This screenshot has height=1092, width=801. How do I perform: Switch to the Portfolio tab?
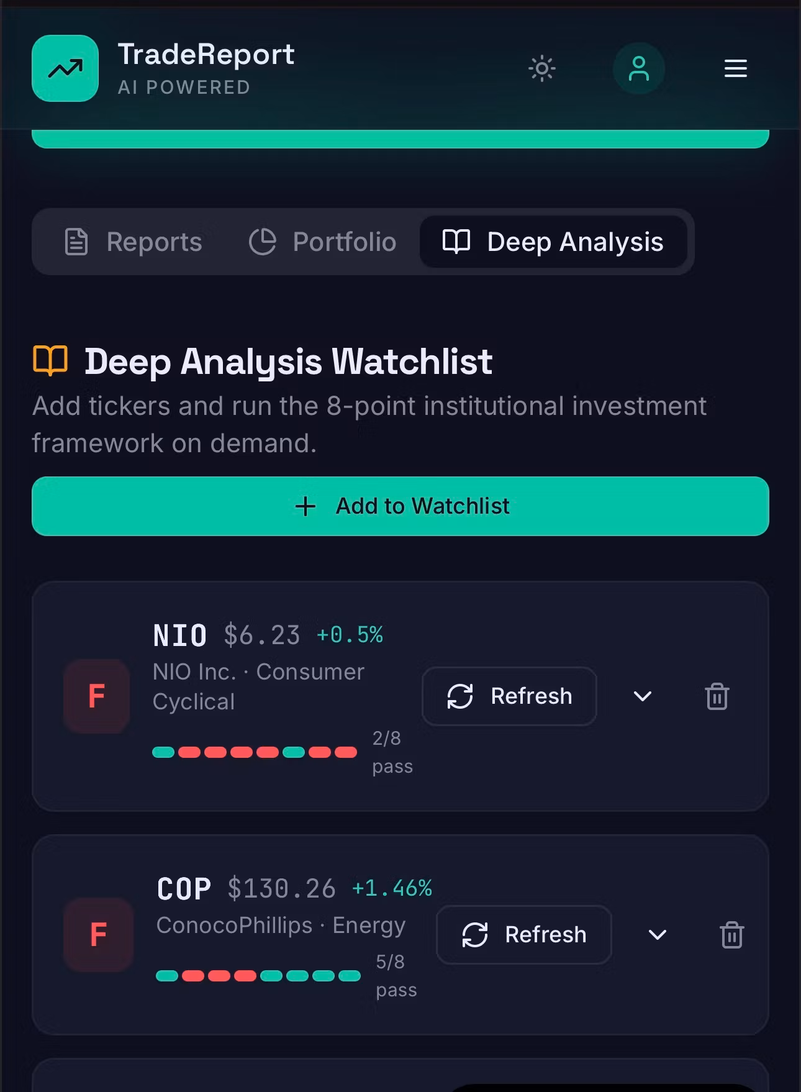pyautogui.click(x=323, y=242)
